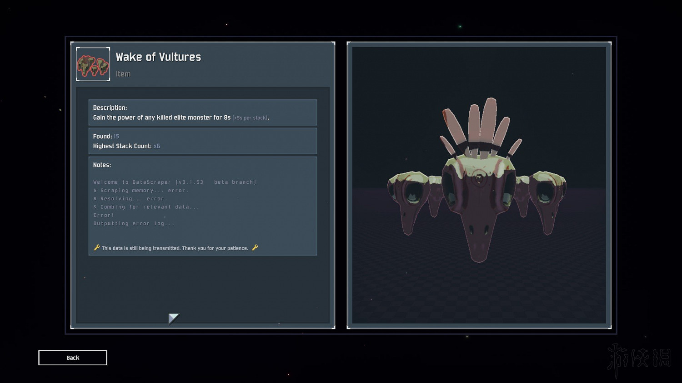Click the Wake of Vultures title
Image resolution: width=682 pixels, height=383 pixels.
tap(158, 57)
